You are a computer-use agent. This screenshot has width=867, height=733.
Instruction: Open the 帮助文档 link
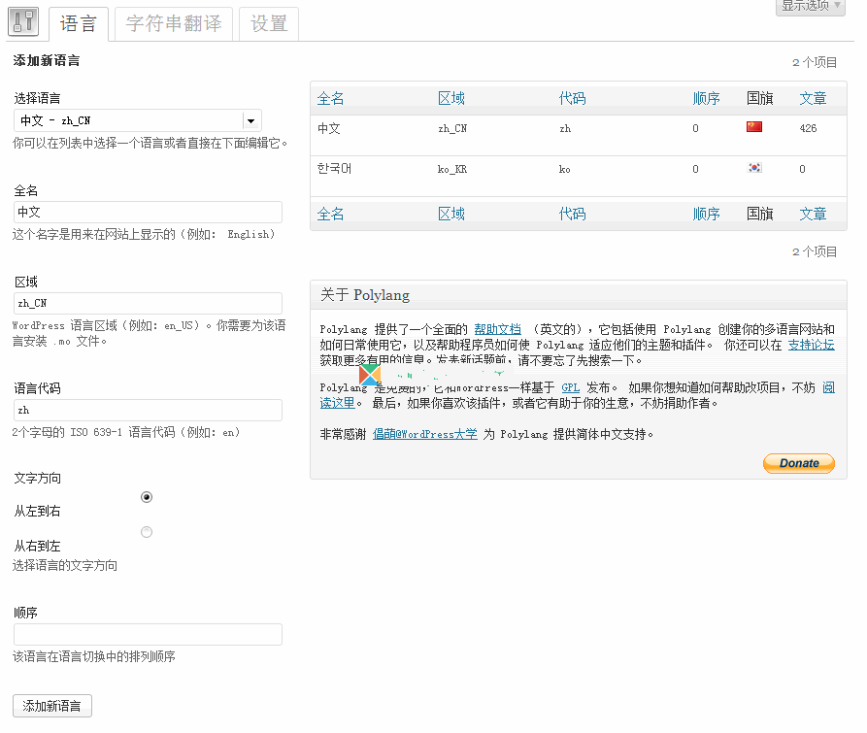[x=498, y=329]
